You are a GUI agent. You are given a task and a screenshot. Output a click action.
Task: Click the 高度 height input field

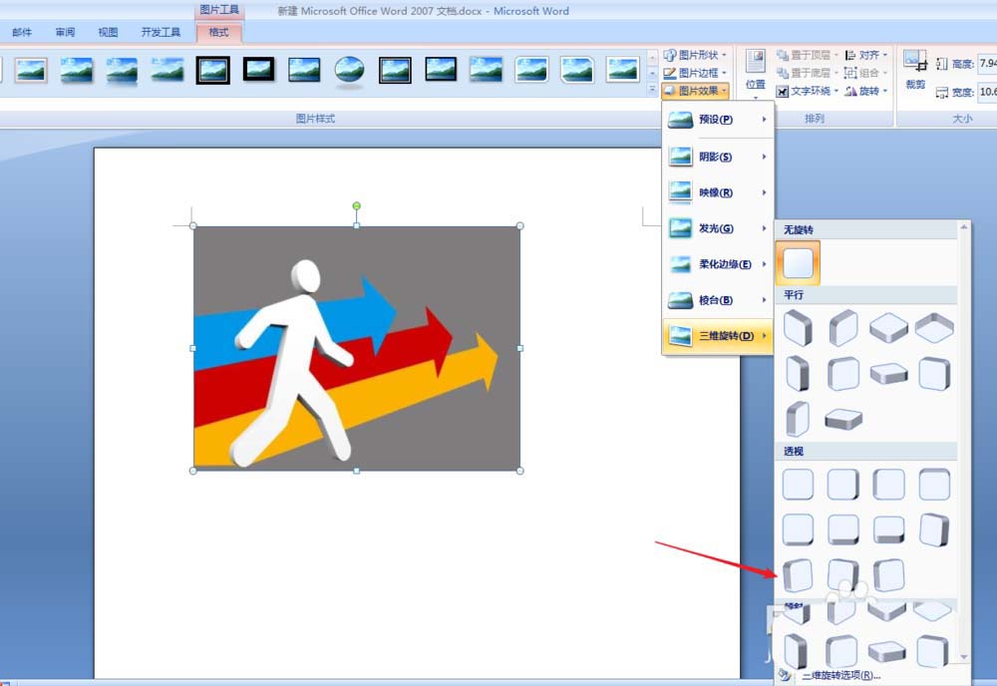[x=987, y=64]
